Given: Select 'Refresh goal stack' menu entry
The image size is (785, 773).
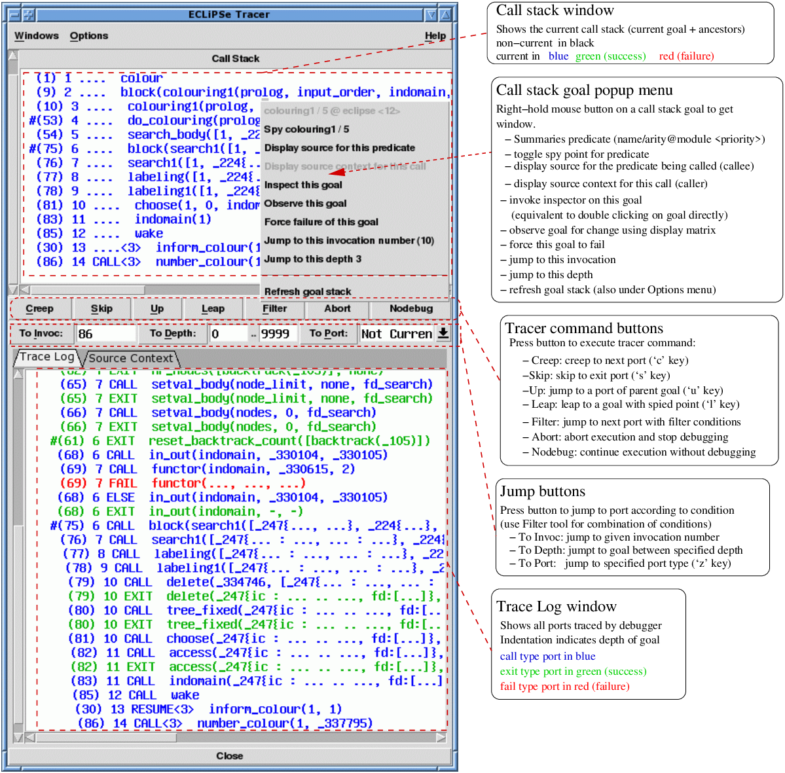Looking at the screenshot, I should click(x=308, y=292).
